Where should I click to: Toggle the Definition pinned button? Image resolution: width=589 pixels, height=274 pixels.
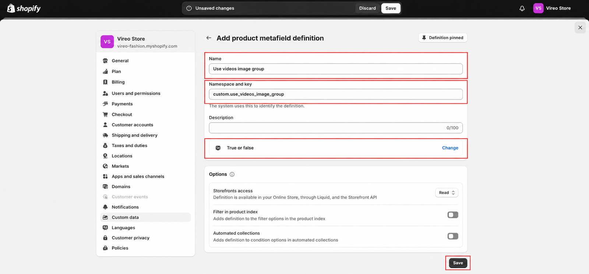[x=442, y=38]
